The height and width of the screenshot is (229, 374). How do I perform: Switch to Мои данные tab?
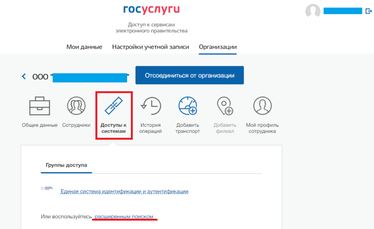(84, 47)
